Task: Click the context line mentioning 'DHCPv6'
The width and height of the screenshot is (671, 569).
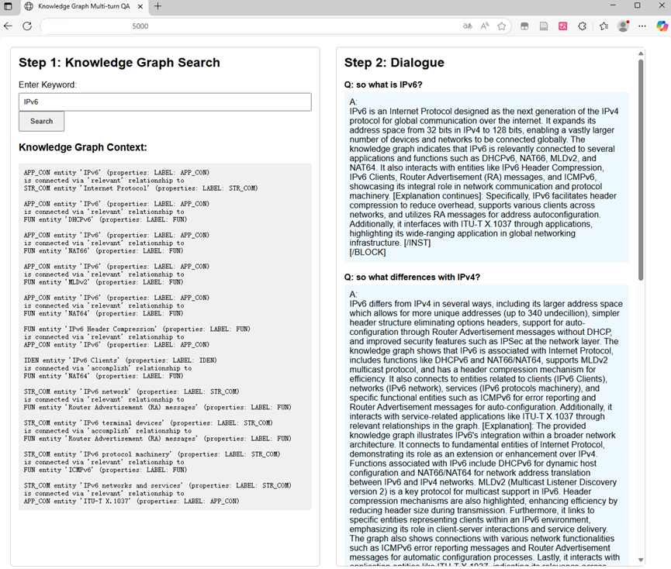Action: (105, 219)
